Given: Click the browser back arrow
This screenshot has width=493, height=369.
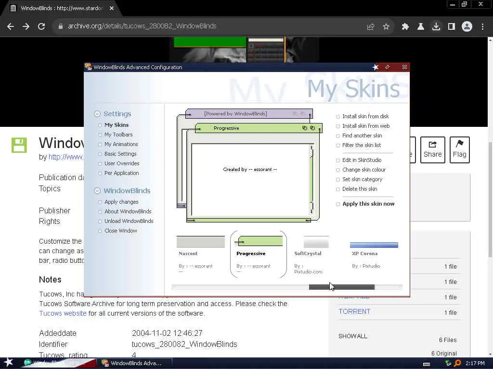Looking at the screenshot, I should pyautogui.click(x=11, y=26).
